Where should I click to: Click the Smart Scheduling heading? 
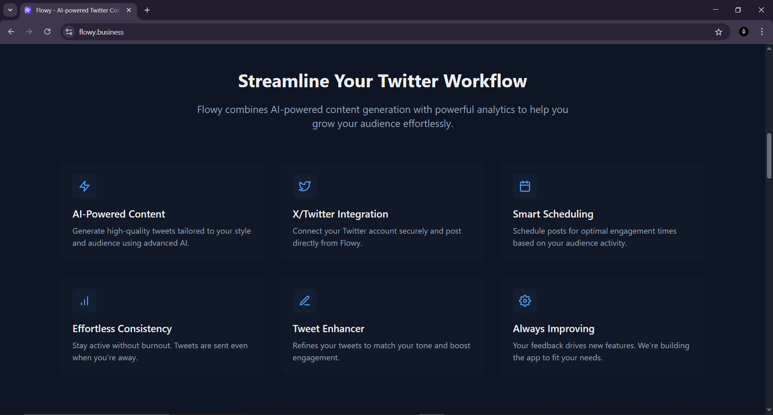click(553, 214)
